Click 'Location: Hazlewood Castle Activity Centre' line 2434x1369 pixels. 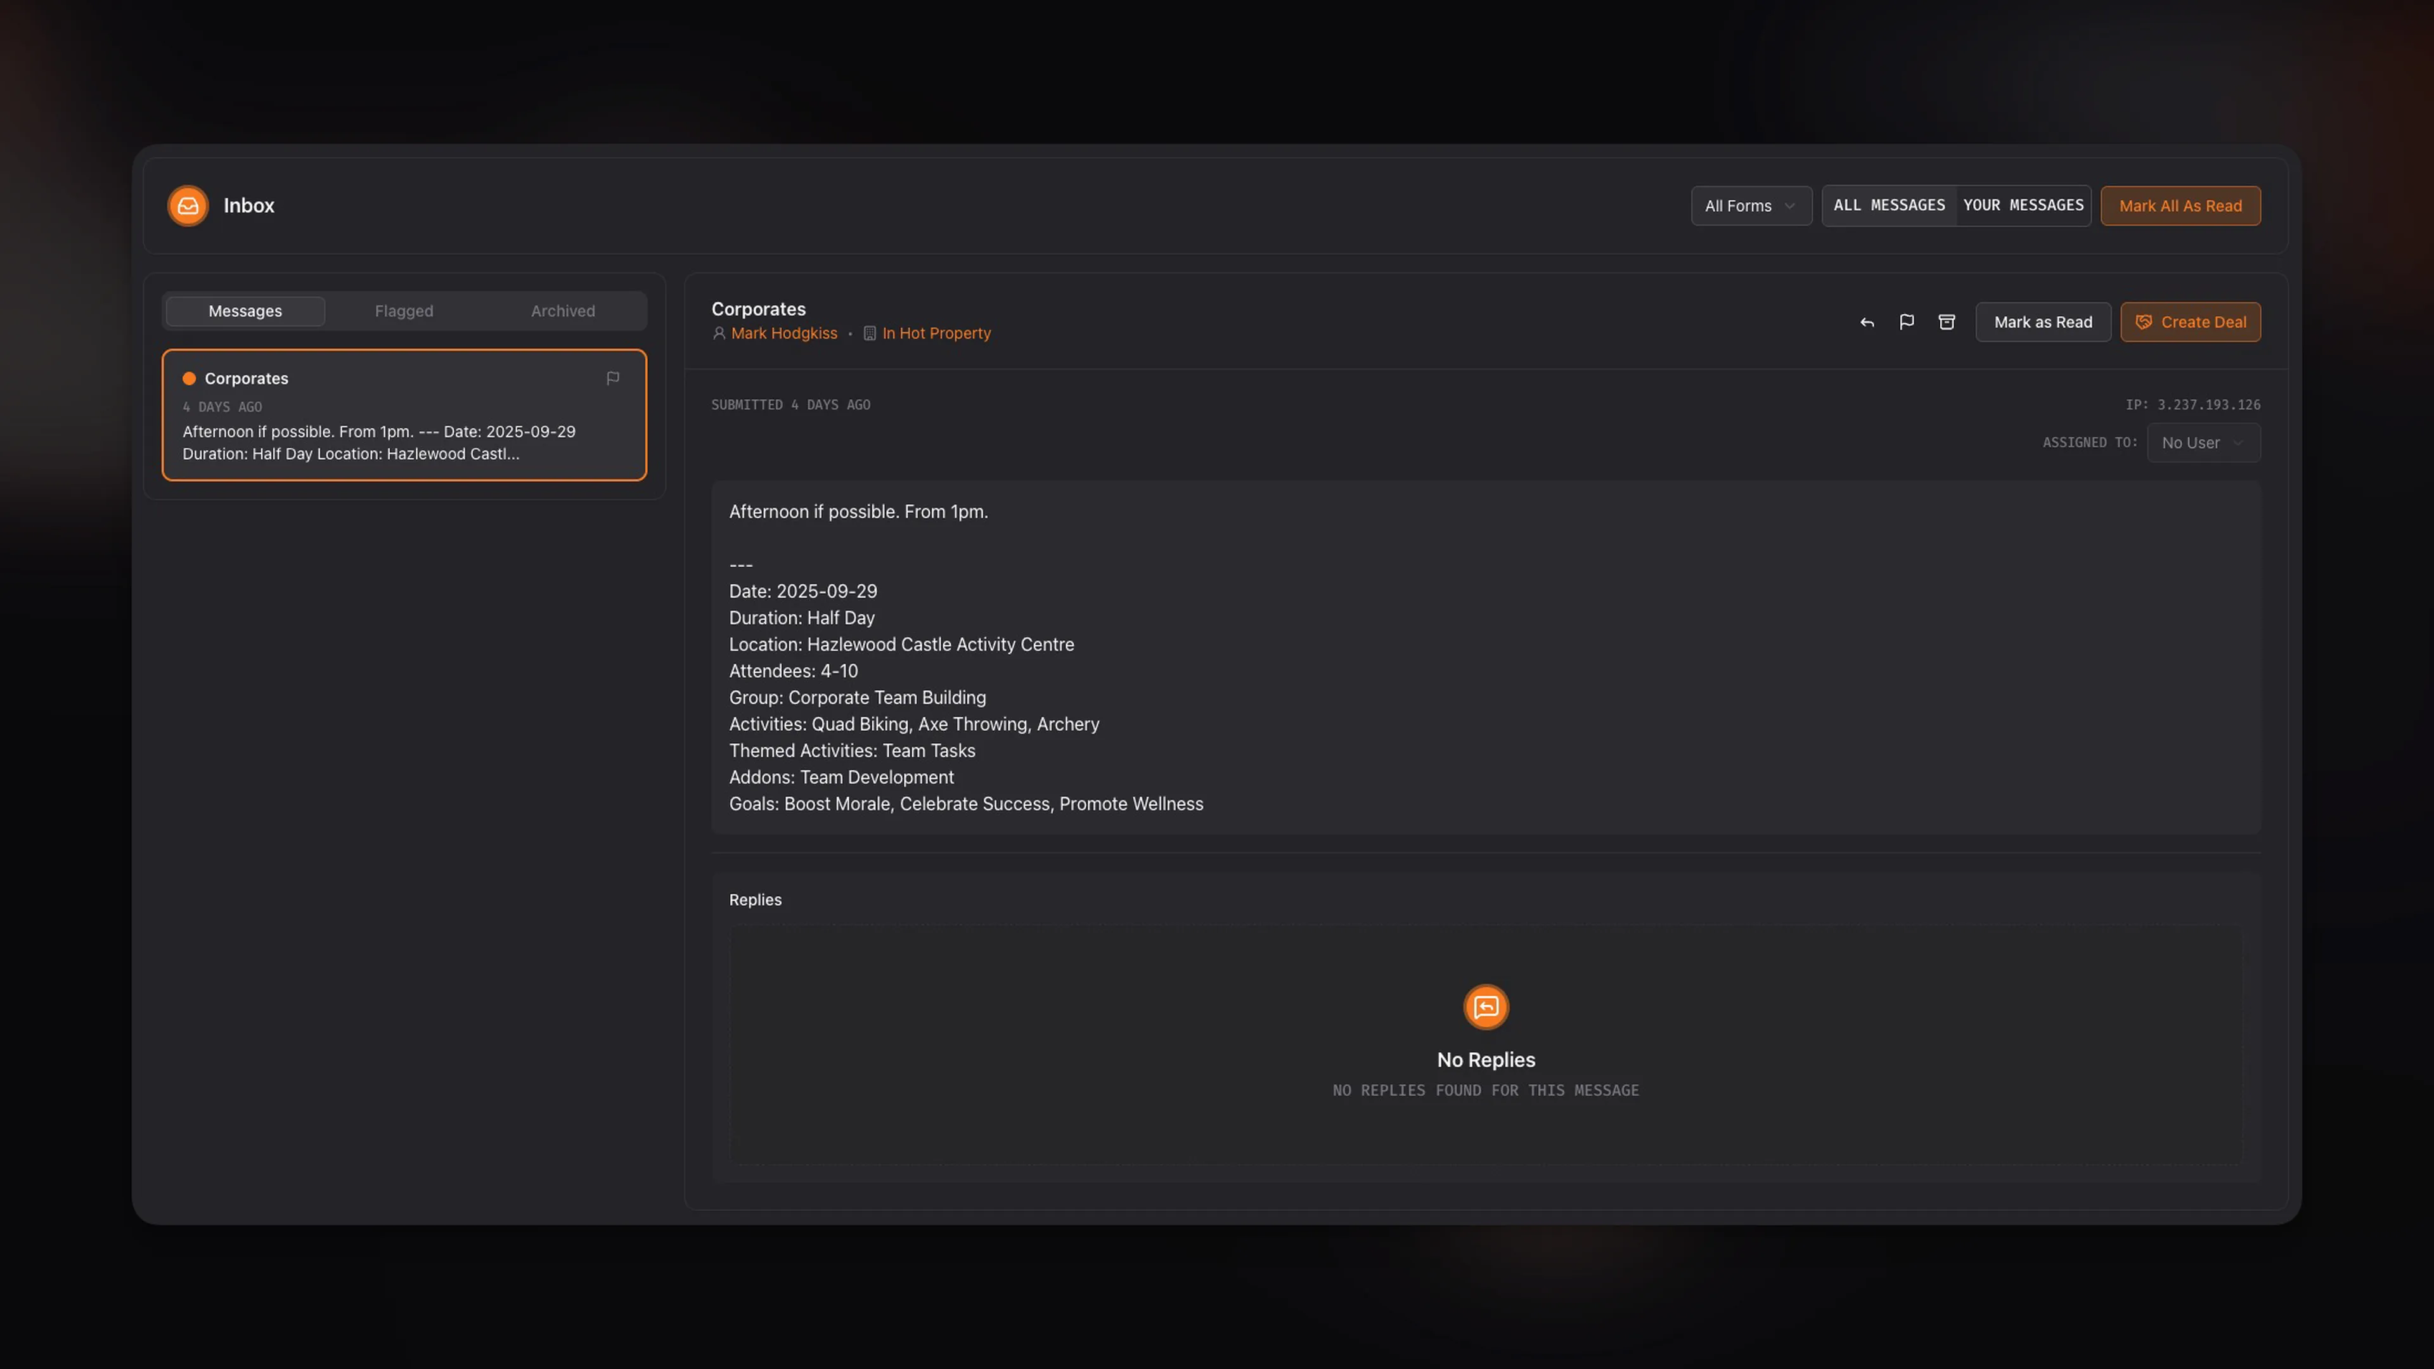click(x=901, y=645)
